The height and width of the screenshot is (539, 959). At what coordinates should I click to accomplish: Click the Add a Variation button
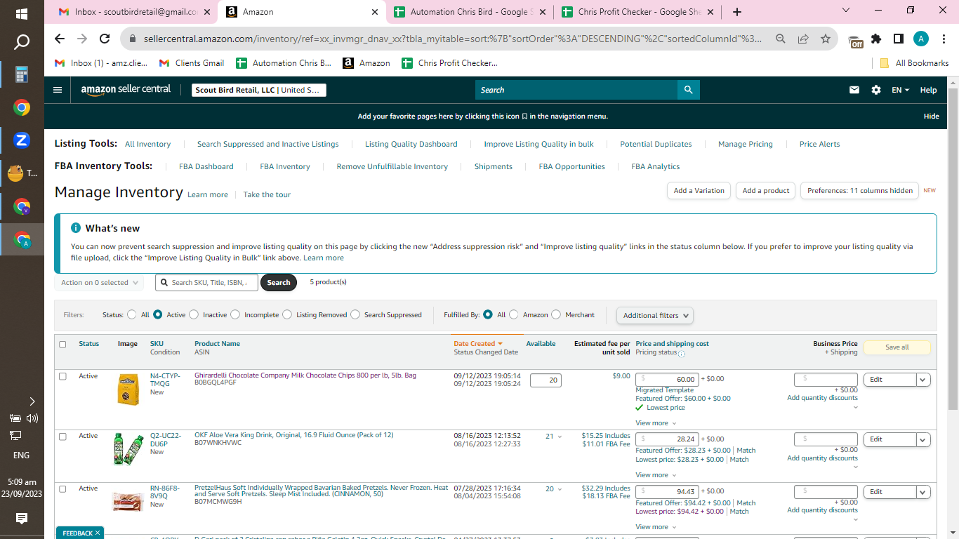point(699,191)
